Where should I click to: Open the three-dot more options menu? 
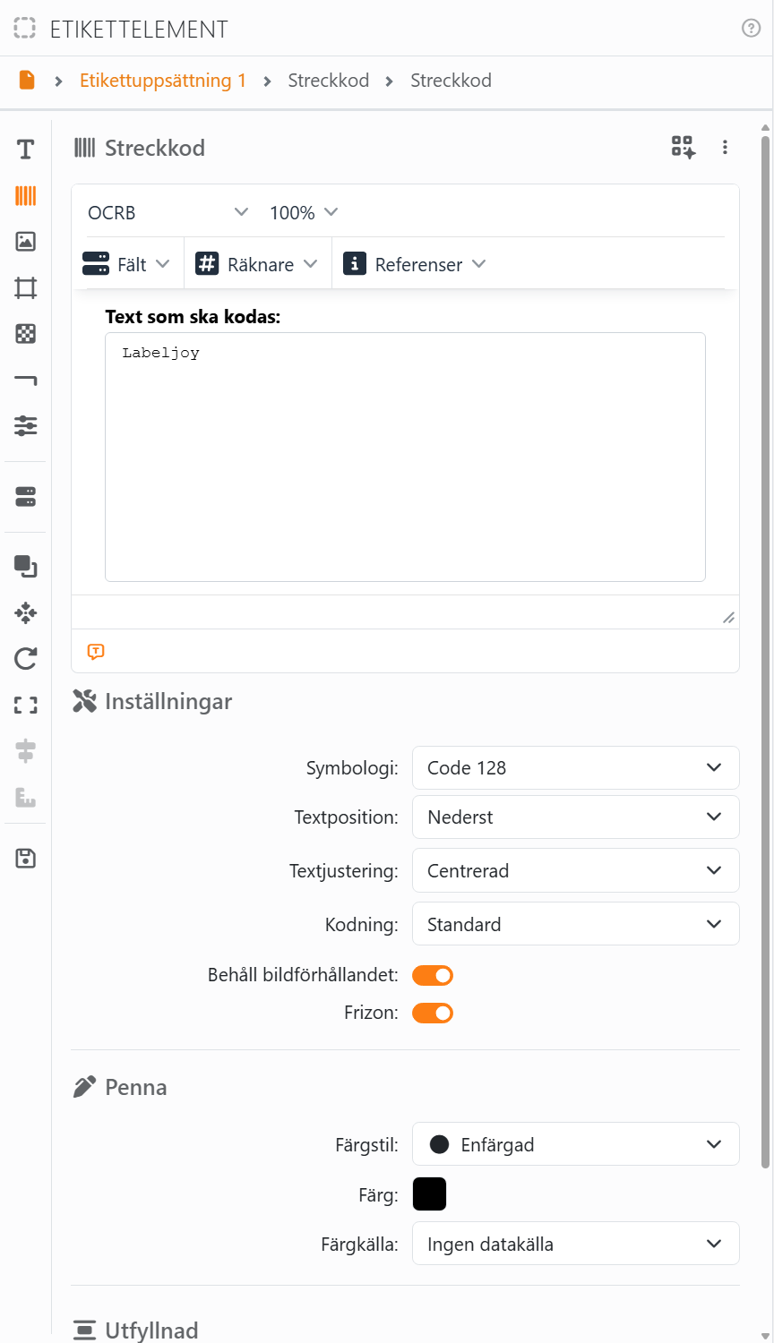(725, 148)
